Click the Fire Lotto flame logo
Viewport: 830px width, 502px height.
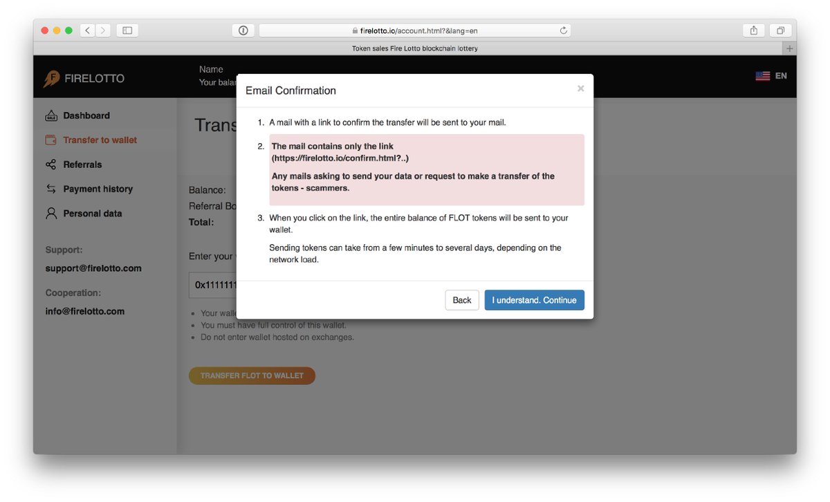[51, 79]
